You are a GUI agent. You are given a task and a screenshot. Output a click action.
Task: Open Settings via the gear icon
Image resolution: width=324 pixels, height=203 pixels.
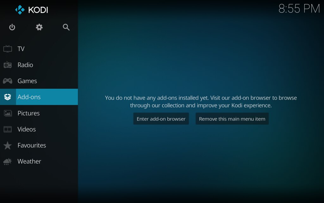(x=39, y=27)
